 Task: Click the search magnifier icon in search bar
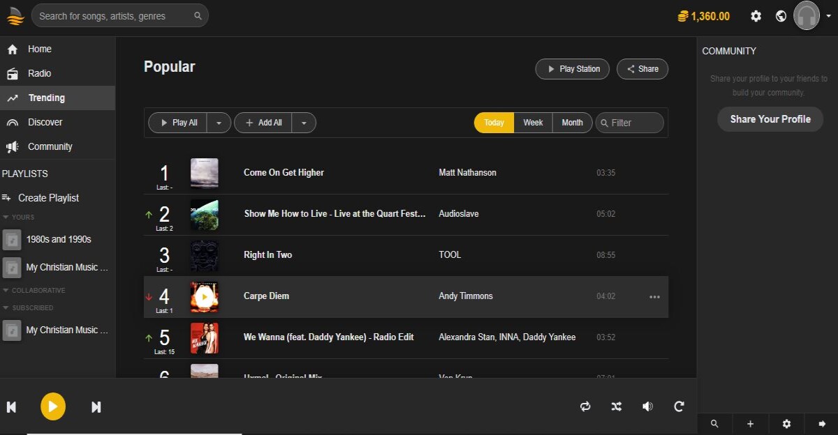198,15
